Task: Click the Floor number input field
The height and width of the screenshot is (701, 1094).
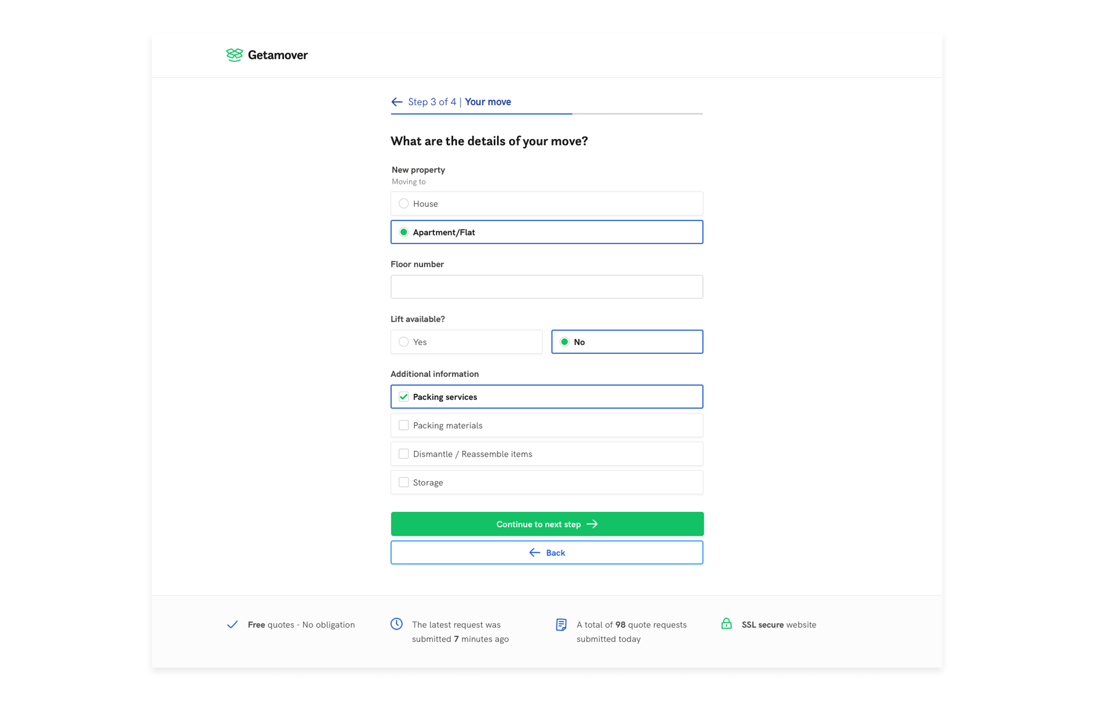Action: point(547,287)
